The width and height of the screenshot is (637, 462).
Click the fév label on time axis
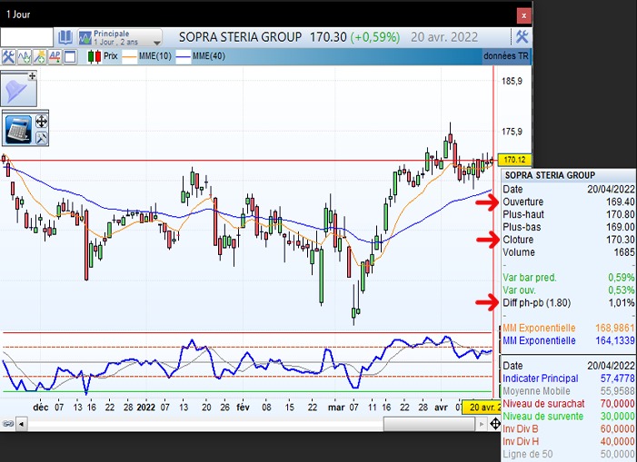[x=243, y=408]
